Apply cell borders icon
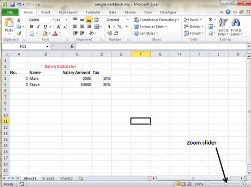251x187 pixels. [x=32, y=33]
